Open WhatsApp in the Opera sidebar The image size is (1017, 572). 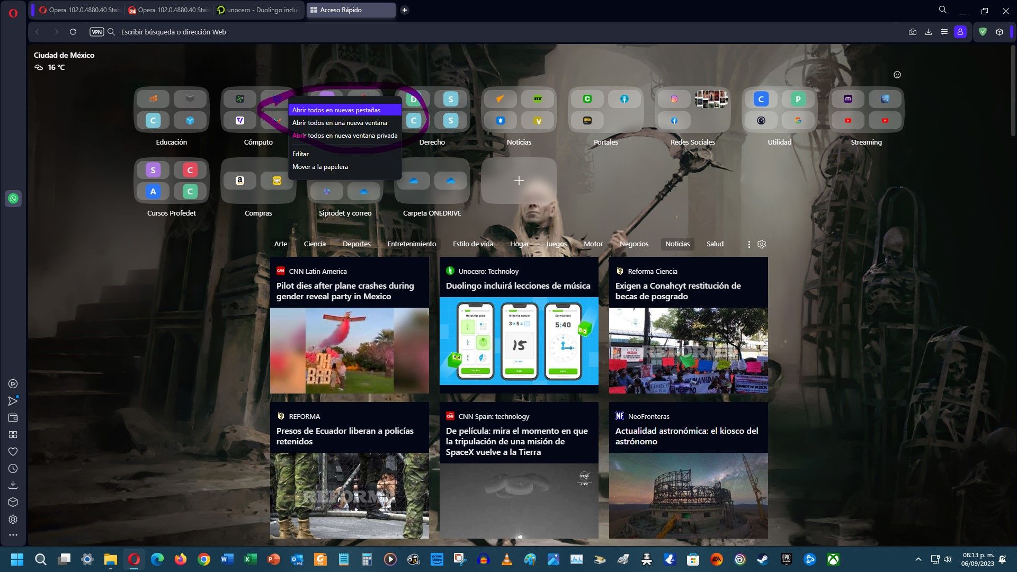[x=13, y=199]
